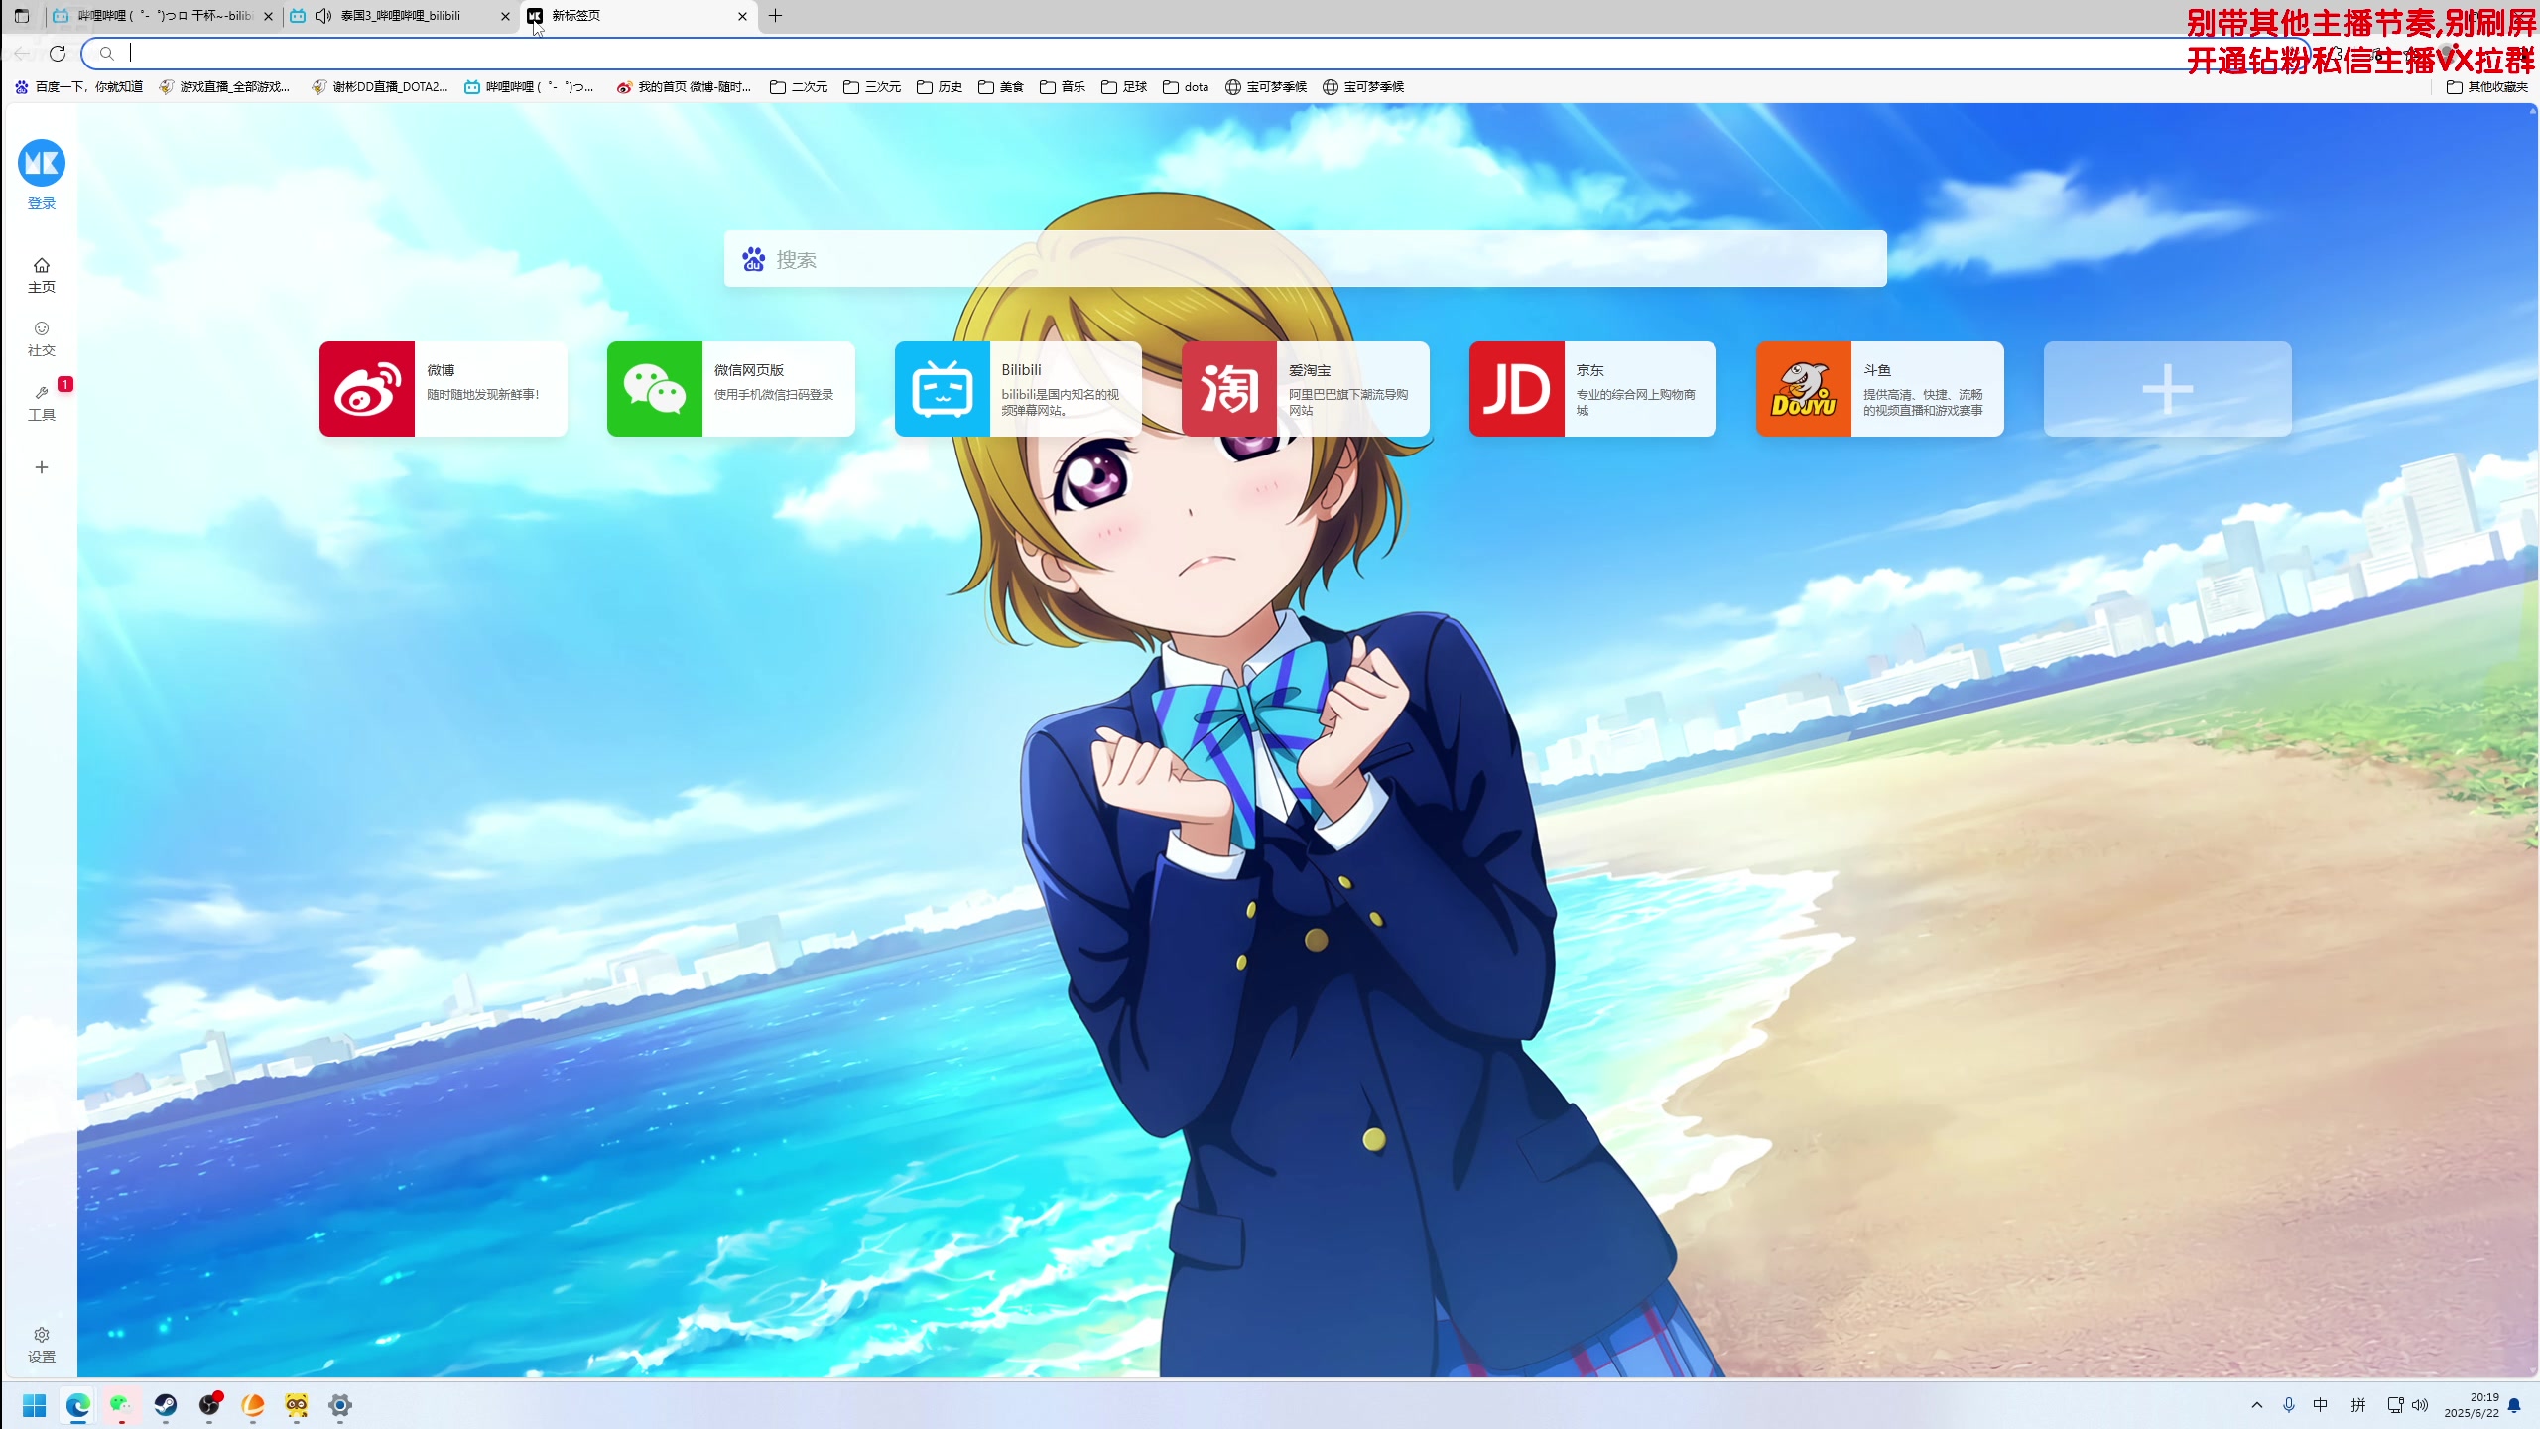Open the tab actions menu icon
The width and height of the screenshot is (2540, 1429).
22,16
